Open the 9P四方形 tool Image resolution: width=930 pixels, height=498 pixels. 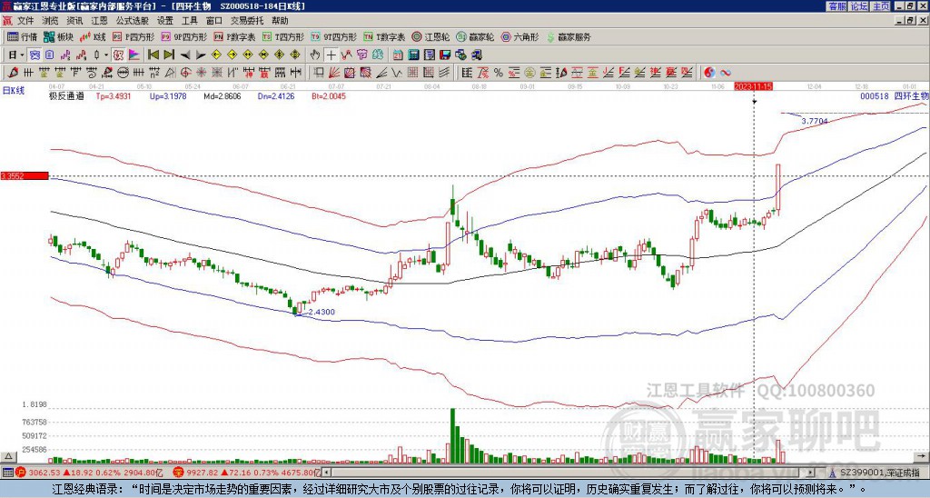click(183, 36)
